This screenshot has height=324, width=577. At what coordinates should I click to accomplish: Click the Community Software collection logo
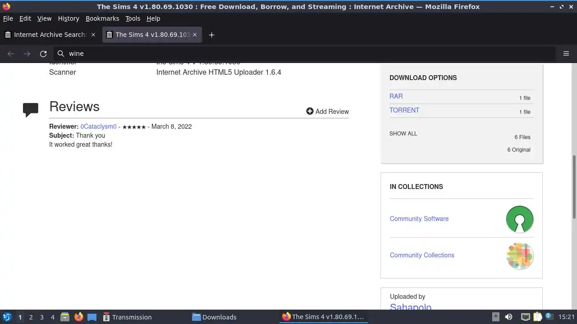[x=520, y=219]
